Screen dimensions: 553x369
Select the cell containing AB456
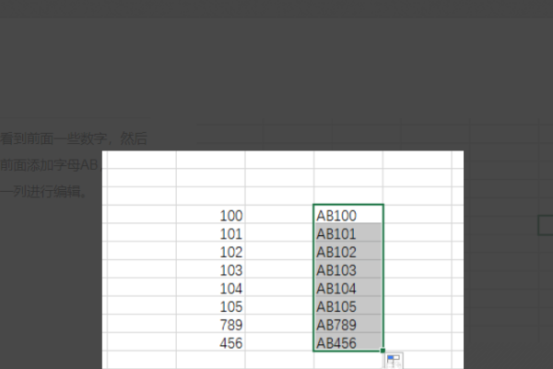click(x=348, y=342)
